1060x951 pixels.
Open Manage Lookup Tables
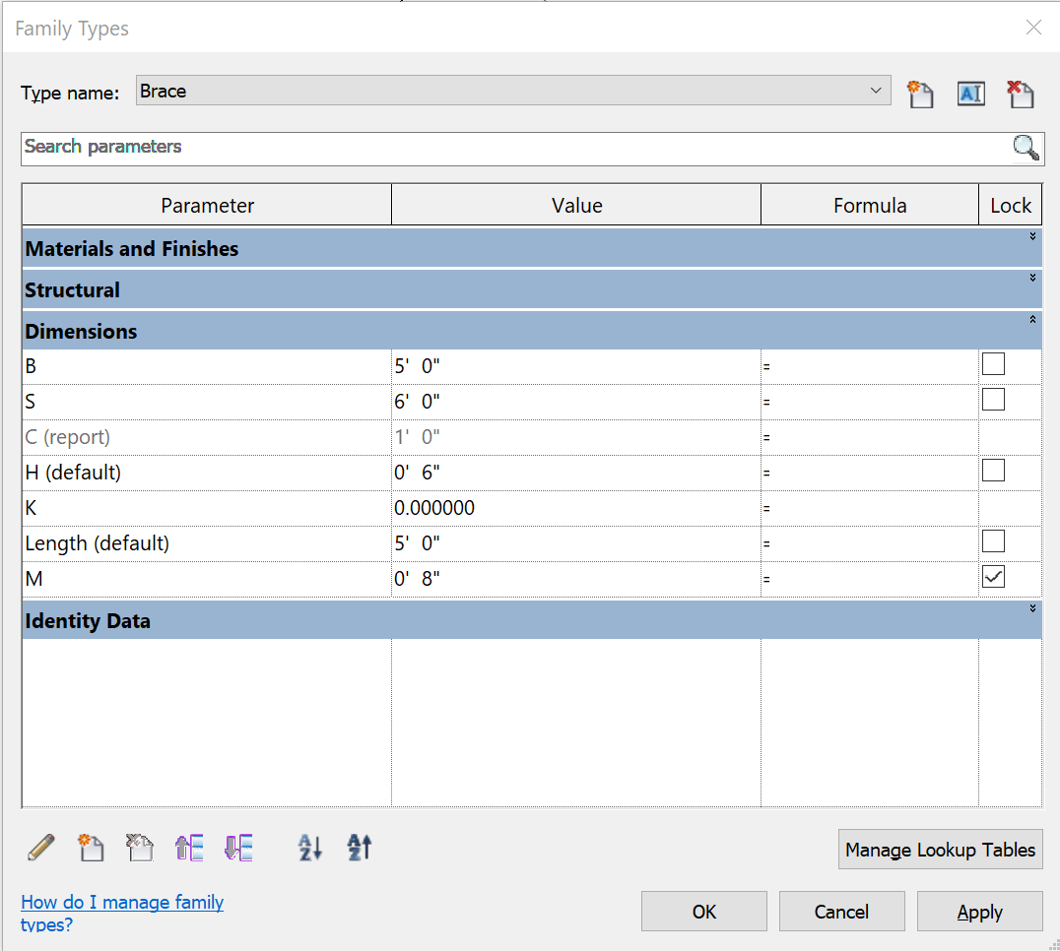[x=941, y=849]
